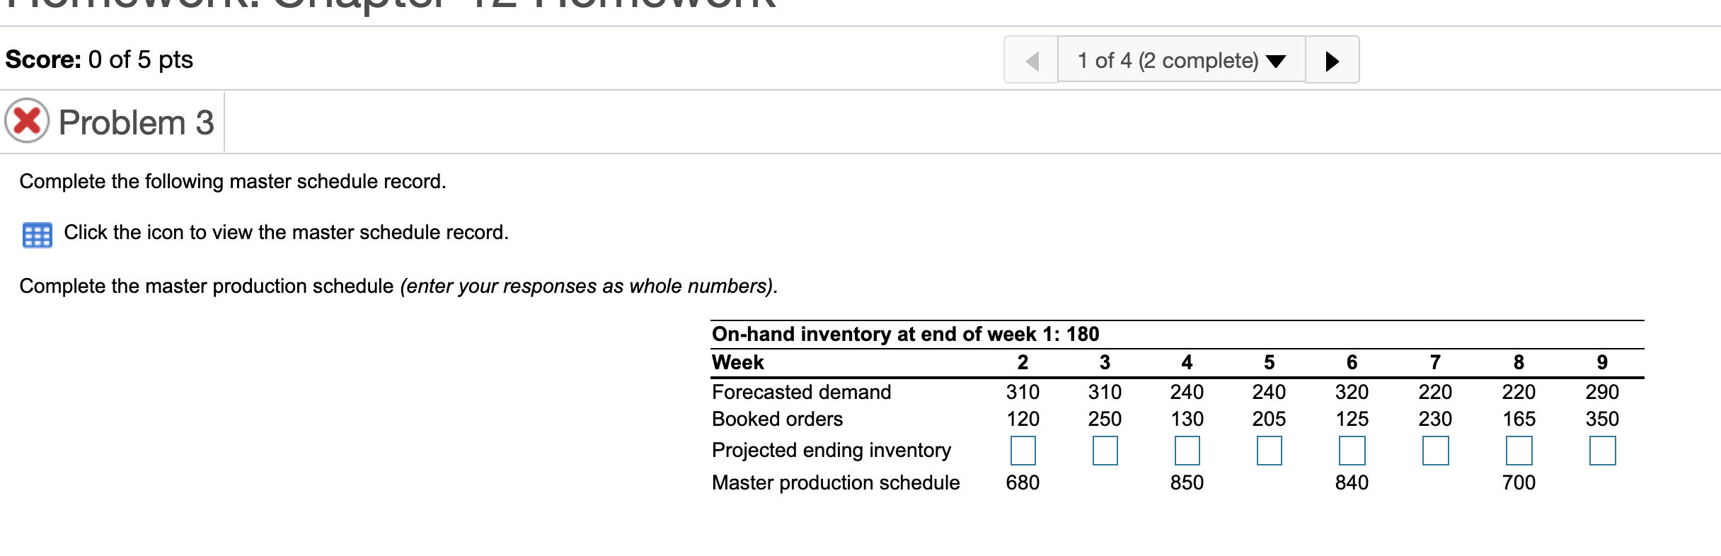The height and width of the screenshot is (556, 1721).
Task: Click week 7 projected ending inventory box
Action: (1436, 451)
